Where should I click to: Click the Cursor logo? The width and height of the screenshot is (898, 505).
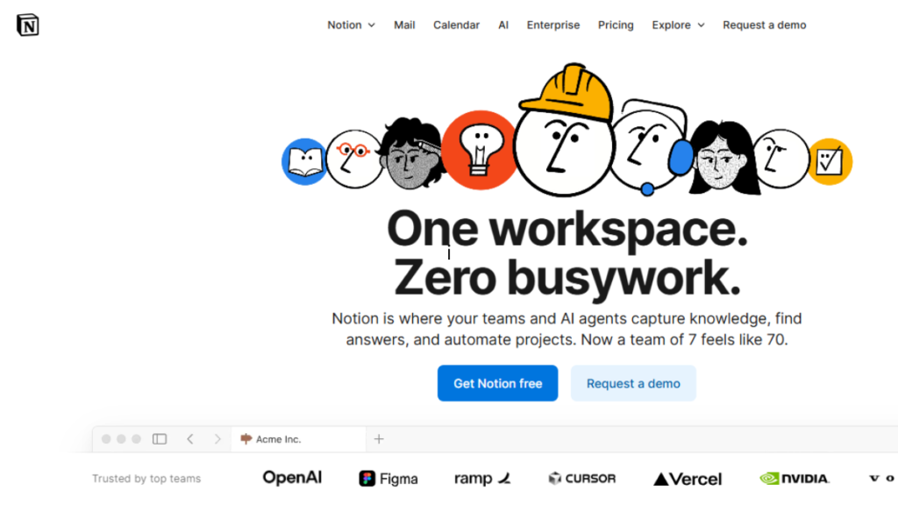click(581, 478)
